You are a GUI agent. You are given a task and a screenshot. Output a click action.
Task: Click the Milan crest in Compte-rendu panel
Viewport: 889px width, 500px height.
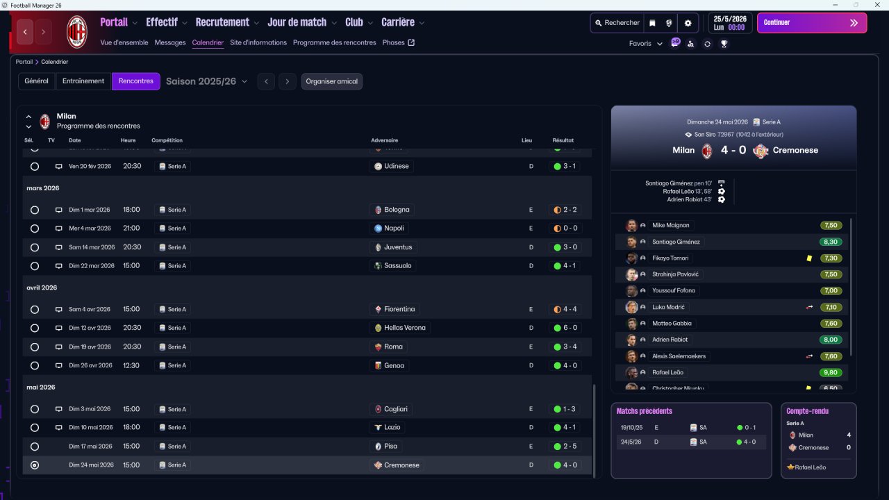point(792,435)
